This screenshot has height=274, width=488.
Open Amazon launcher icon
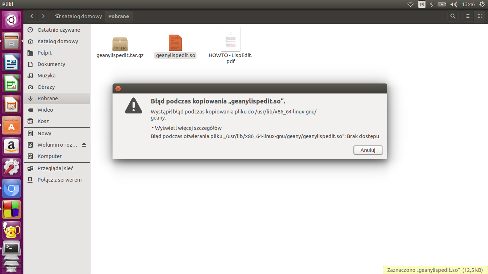point(11,146)
